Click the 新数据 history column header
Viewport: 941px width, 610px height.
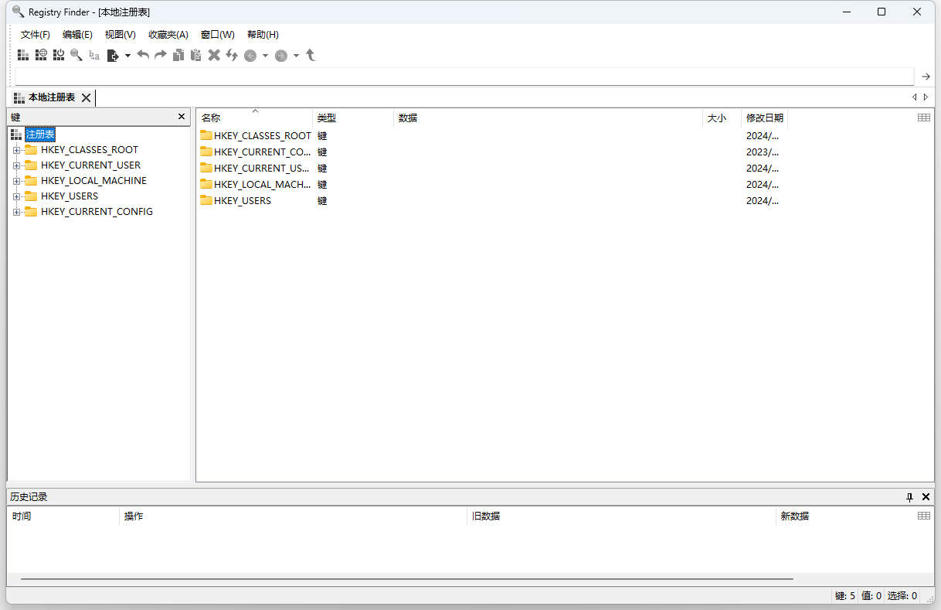tap(845, 516)
